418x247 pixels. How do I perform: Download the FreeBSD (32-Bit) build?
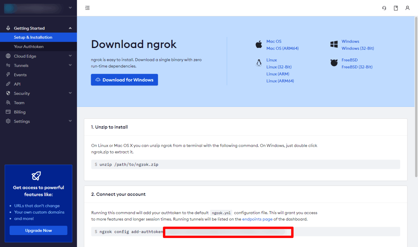pyautogui.click(x=357, y=67)
